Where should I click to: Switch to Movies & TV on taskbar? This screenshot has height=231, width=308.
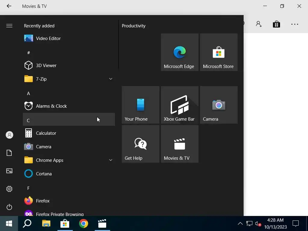point(102,223)
